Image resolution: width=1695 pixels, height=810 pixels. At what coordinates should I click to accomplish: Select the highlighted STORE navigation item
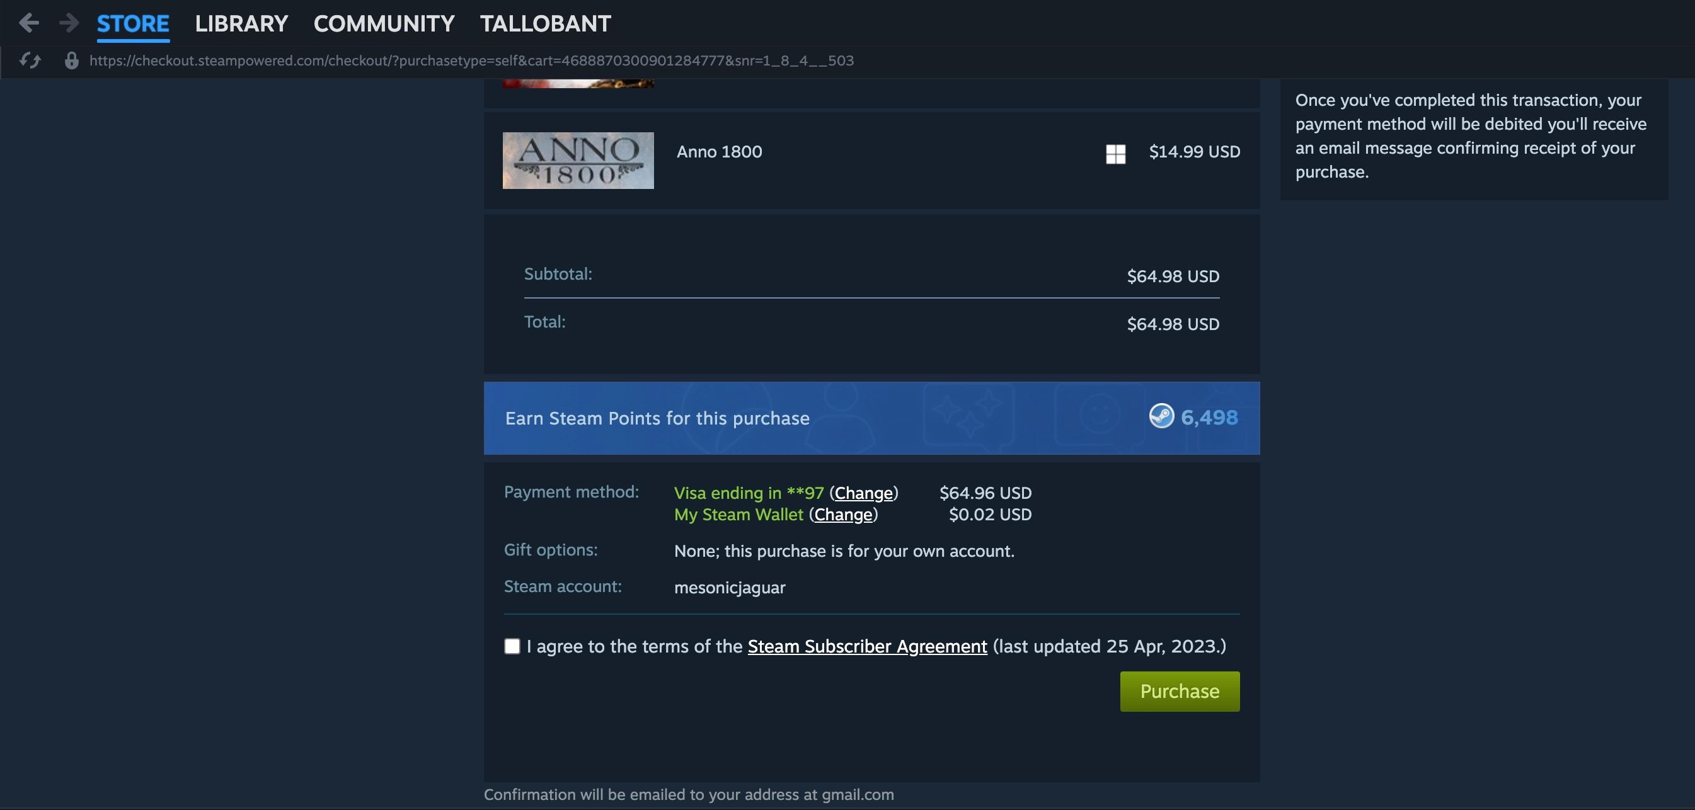coord(133,24)
